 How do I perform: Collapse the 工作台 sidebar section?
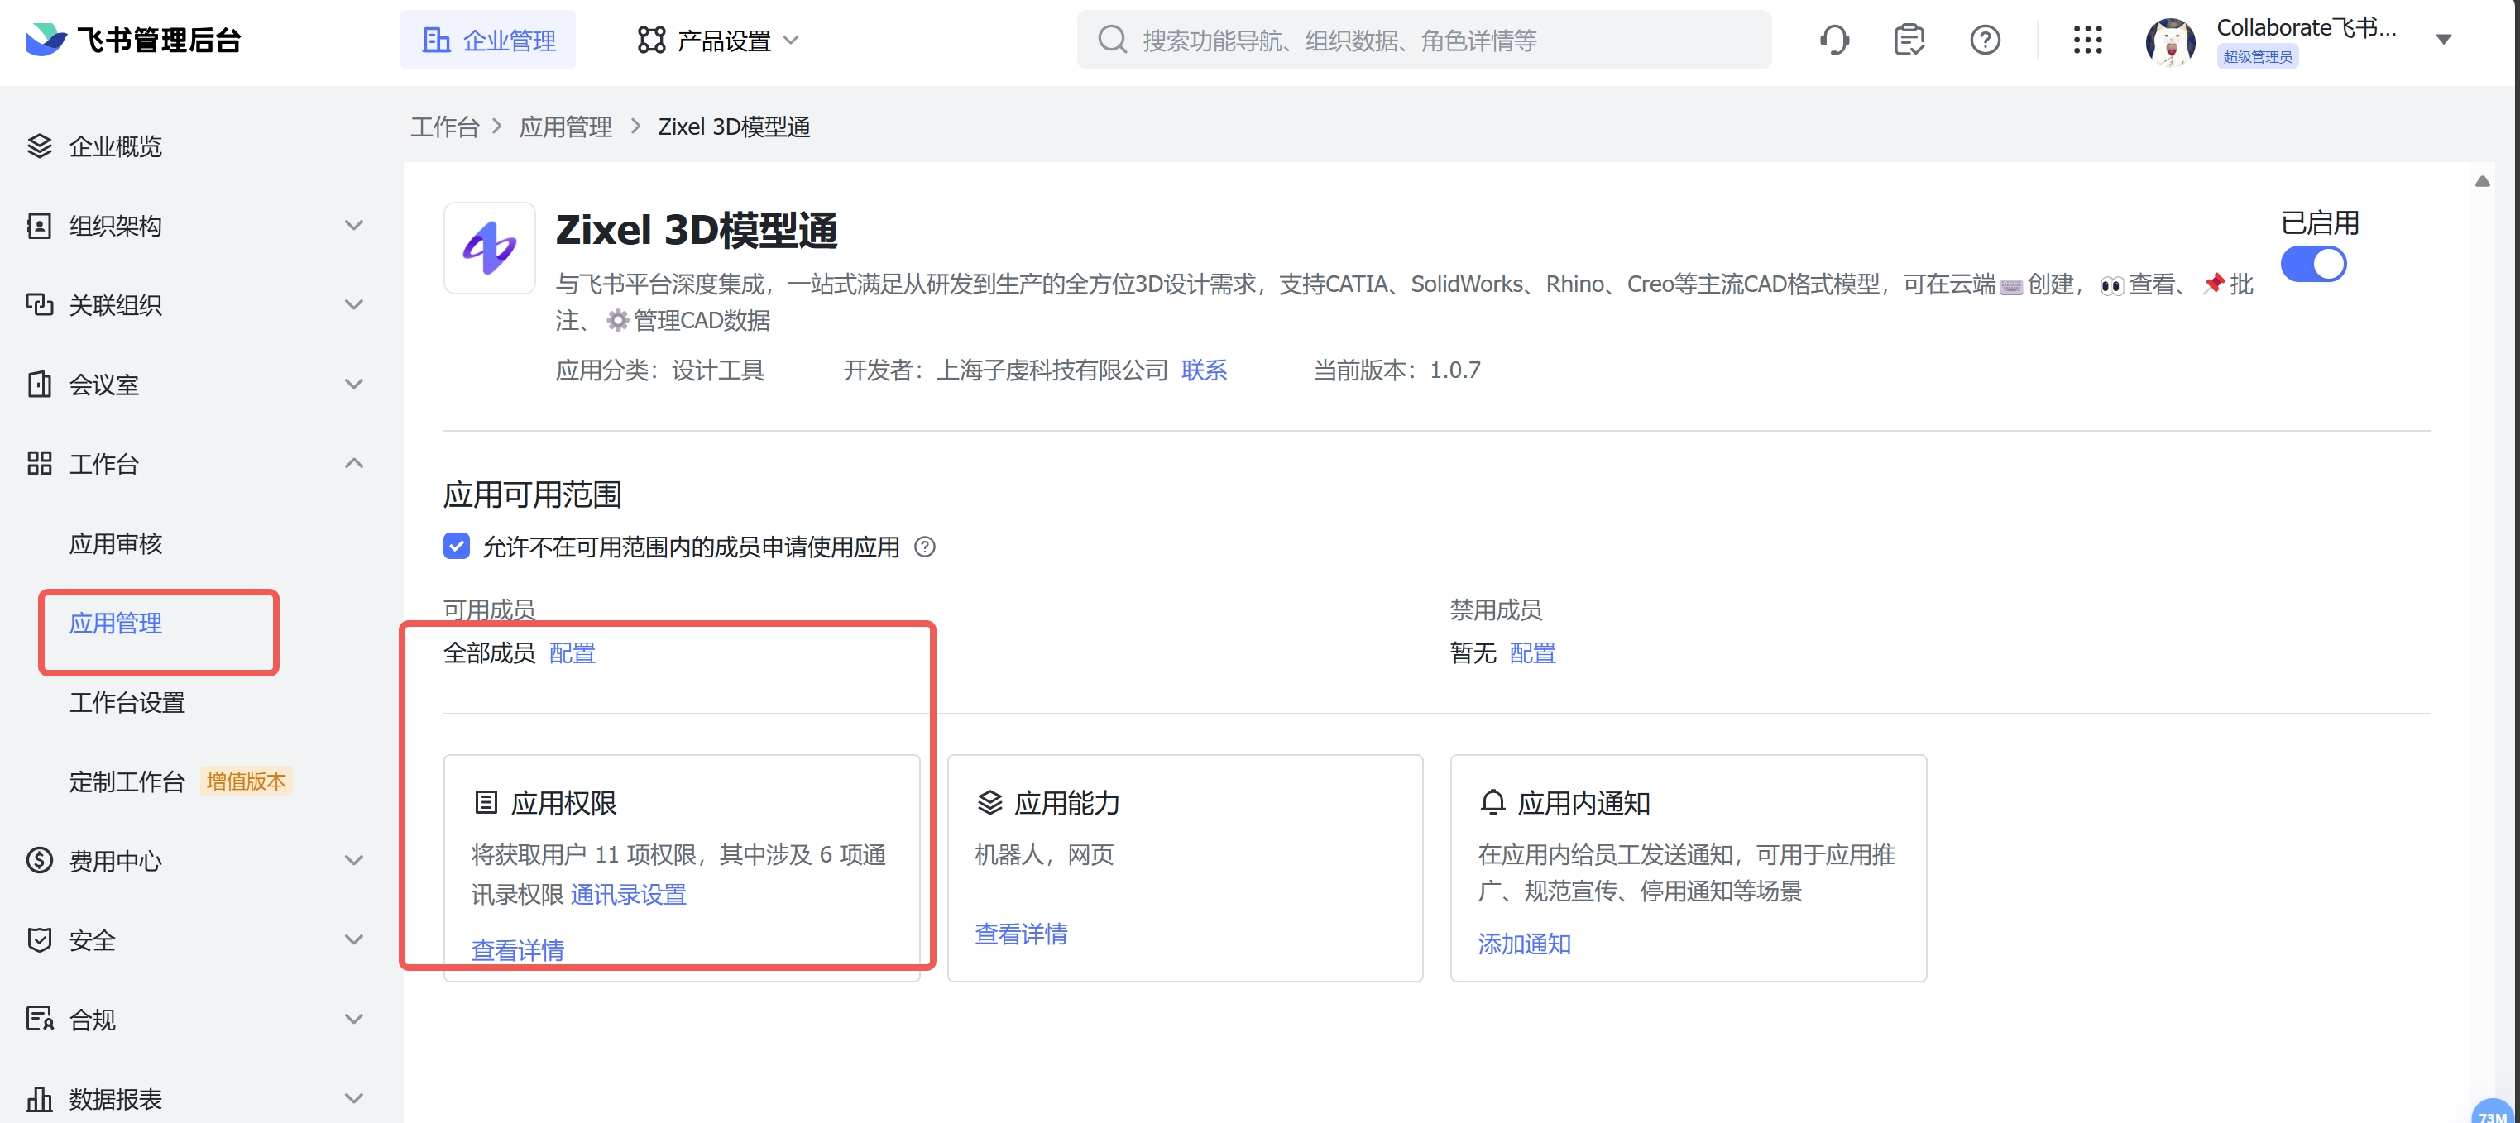pyautogui.click(x=353, y=463)
